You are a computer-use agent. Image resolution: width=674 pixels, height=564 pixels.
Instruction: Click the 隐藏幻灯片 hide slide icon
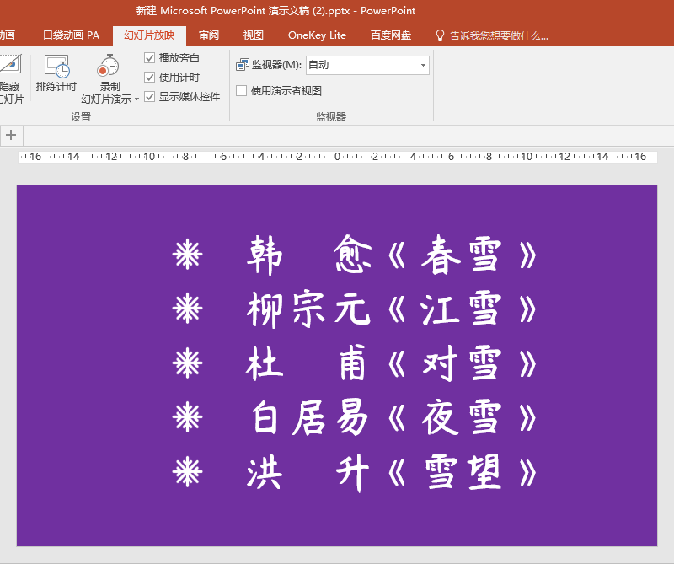(10, 66)
